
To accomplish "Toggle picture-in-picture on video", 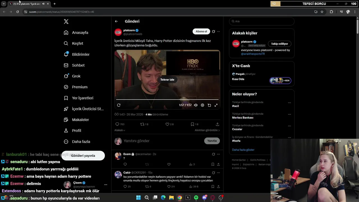I will click(x=209, y=105).
